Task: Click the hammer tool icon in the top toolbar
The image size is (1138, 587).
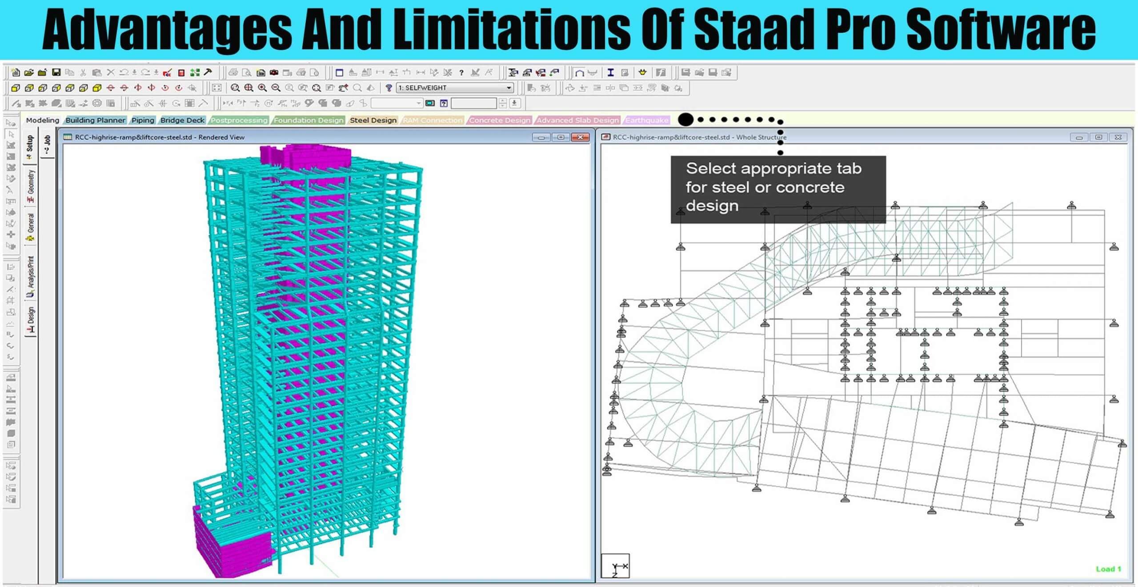Action: coord(208,72)
